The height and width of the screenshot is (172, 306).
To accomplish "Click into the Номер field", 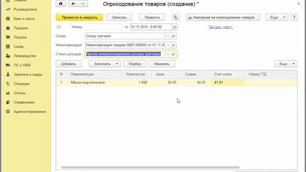I will 104,27.
